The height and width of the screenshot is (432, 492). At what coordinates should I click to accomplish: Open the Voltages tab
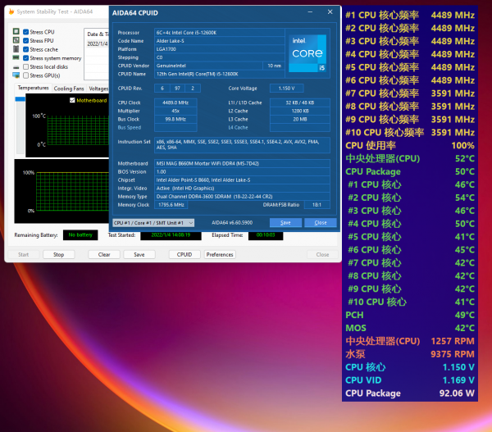coord(98,89)
